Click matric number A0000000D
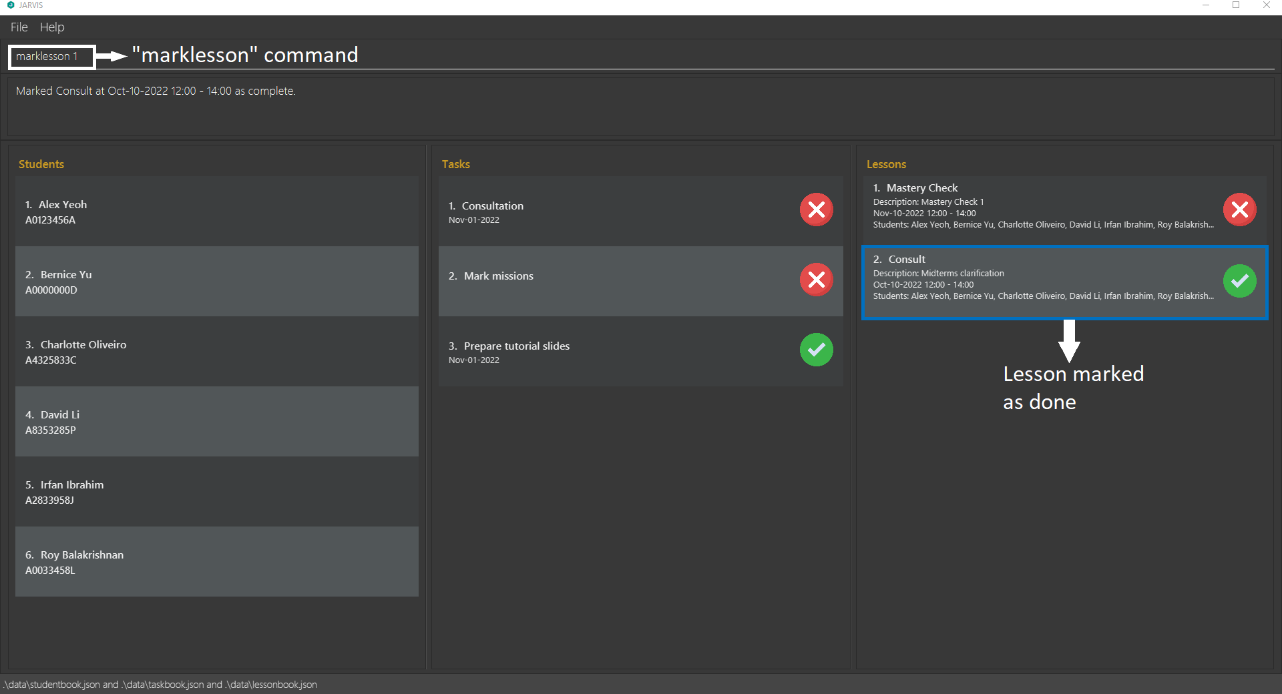1282x694 pixels. pos(51,290)
